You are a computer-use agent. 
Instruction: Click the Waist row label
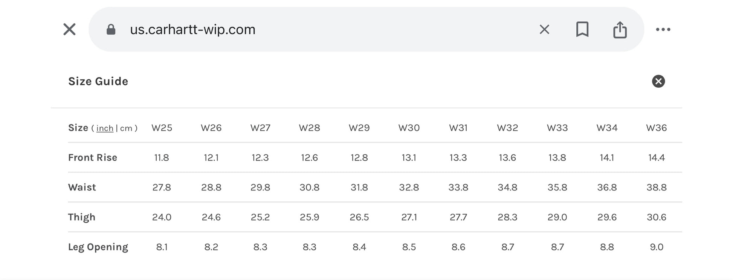click(x=82, y=187)
